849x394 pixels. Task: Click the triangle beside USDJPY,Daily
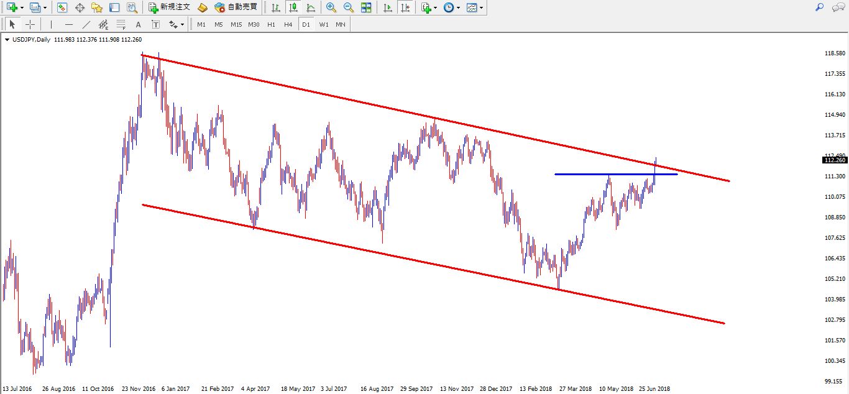point(7,40)
